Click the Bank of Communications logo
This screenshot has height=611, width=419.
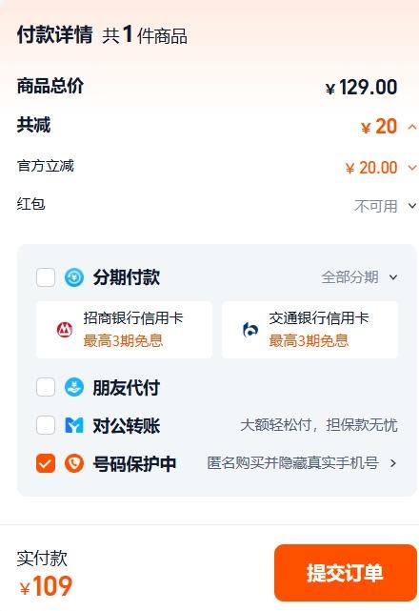tap(250, 330)
